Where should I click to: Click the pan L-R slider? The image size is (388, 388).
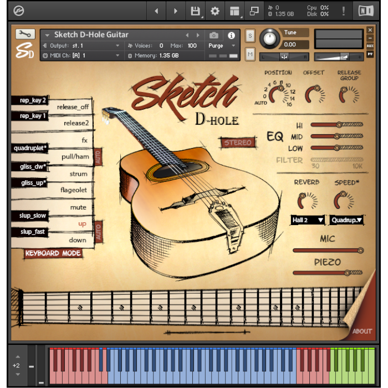284,57
